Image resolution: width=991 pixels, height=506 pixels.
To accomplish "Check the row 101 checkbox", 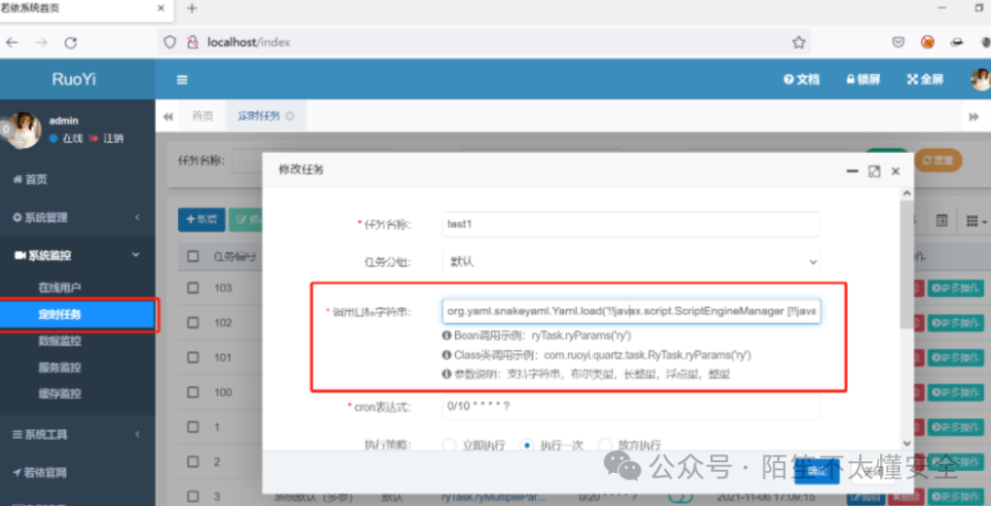I will tap(194, 357).
